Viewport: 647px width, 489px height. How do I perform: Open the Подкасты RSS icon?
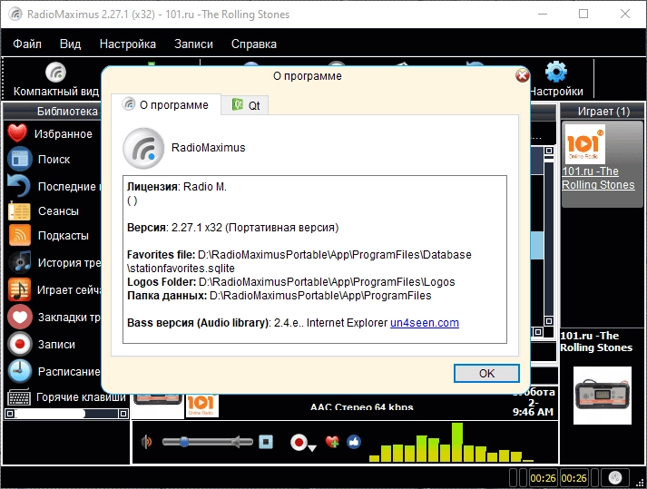[19, 235]
